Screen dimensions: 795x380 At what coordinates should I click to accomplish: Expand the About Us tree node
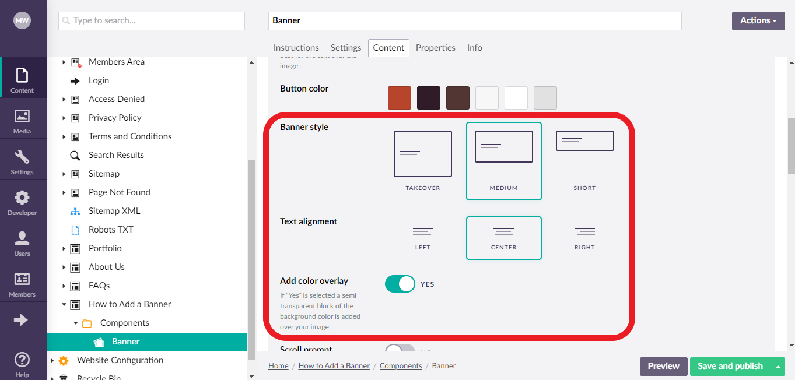64,267
